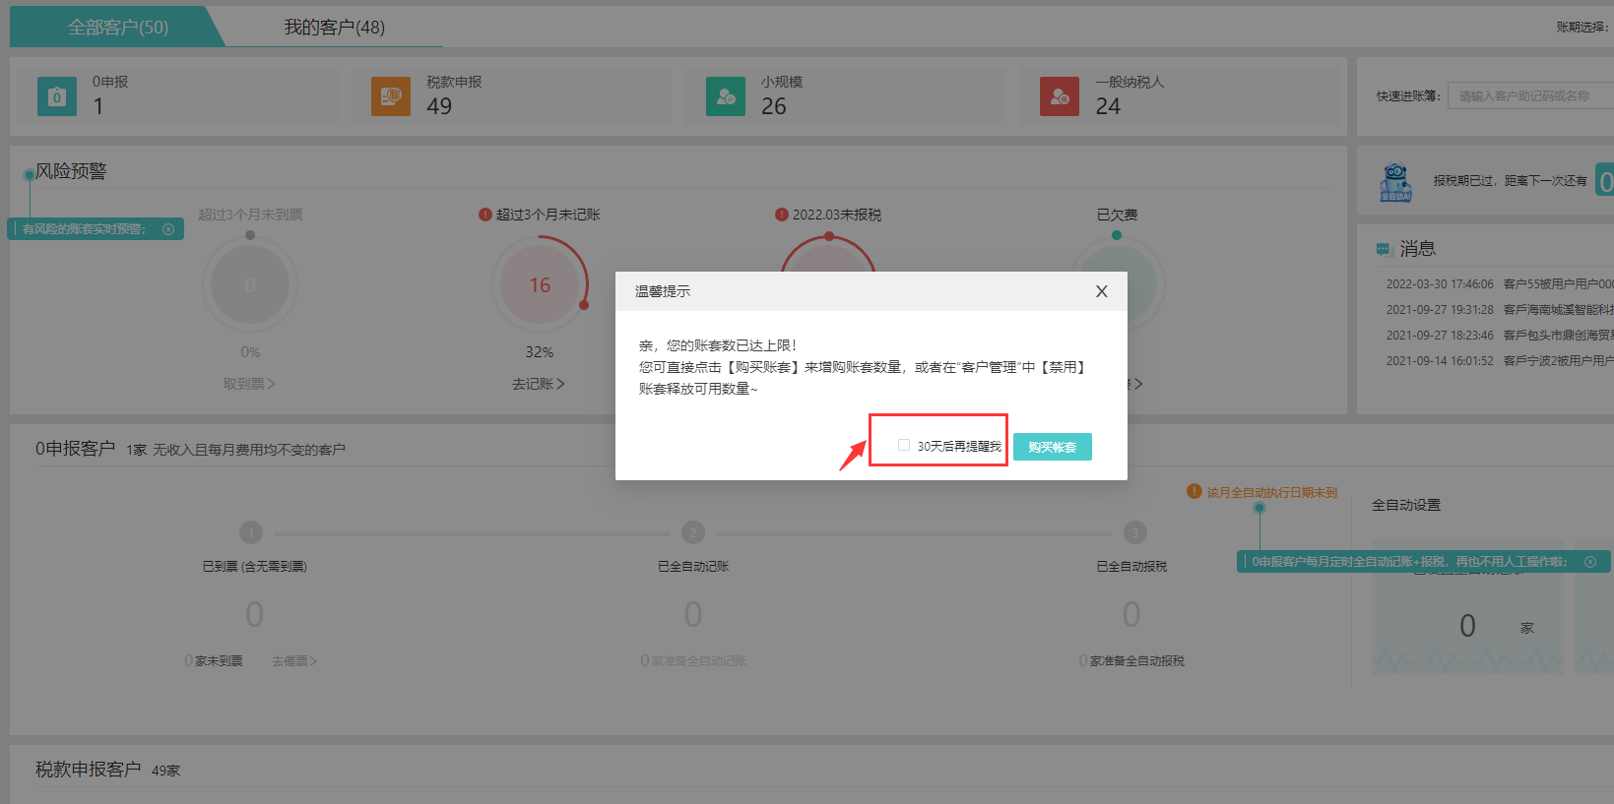Open message dated 2021-09-27 19:31:28

pyautogui.click(x=1500, y=310)
